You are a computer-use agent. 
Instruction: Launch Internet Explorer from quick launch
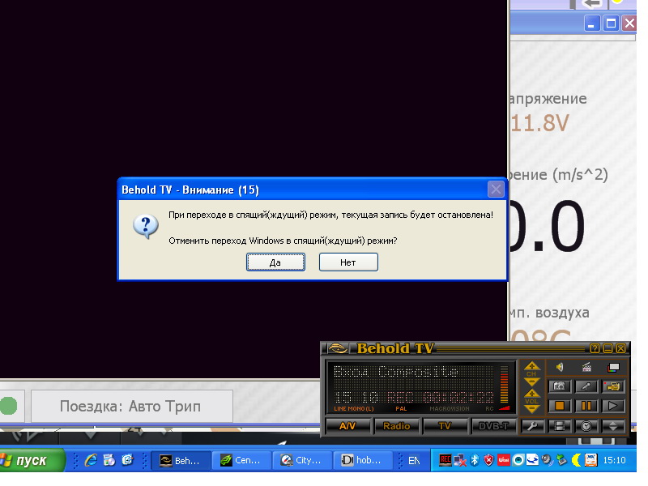coord(91,460)
